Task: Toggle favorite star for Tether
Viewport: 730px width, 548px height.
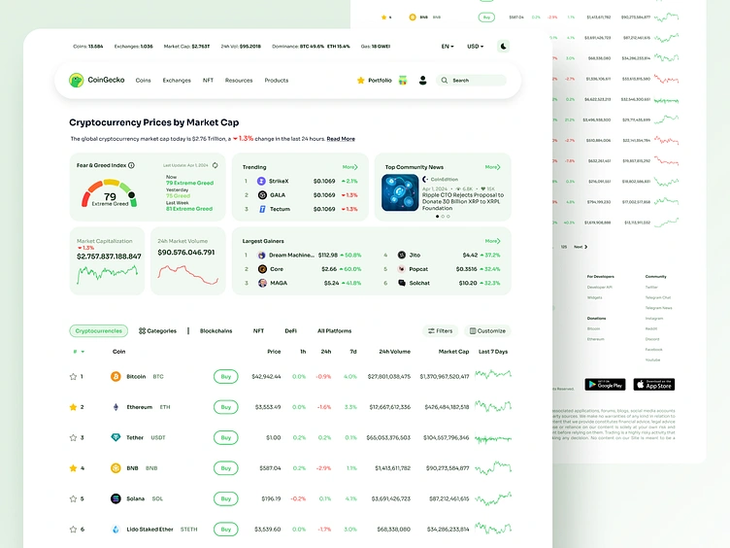Action: [x=73, y=437]
